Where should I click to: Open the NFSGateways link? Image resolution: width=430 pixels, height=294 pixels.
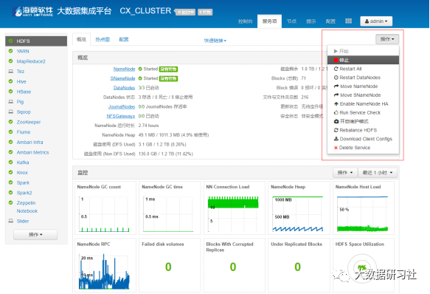click(x=121, y=116)
